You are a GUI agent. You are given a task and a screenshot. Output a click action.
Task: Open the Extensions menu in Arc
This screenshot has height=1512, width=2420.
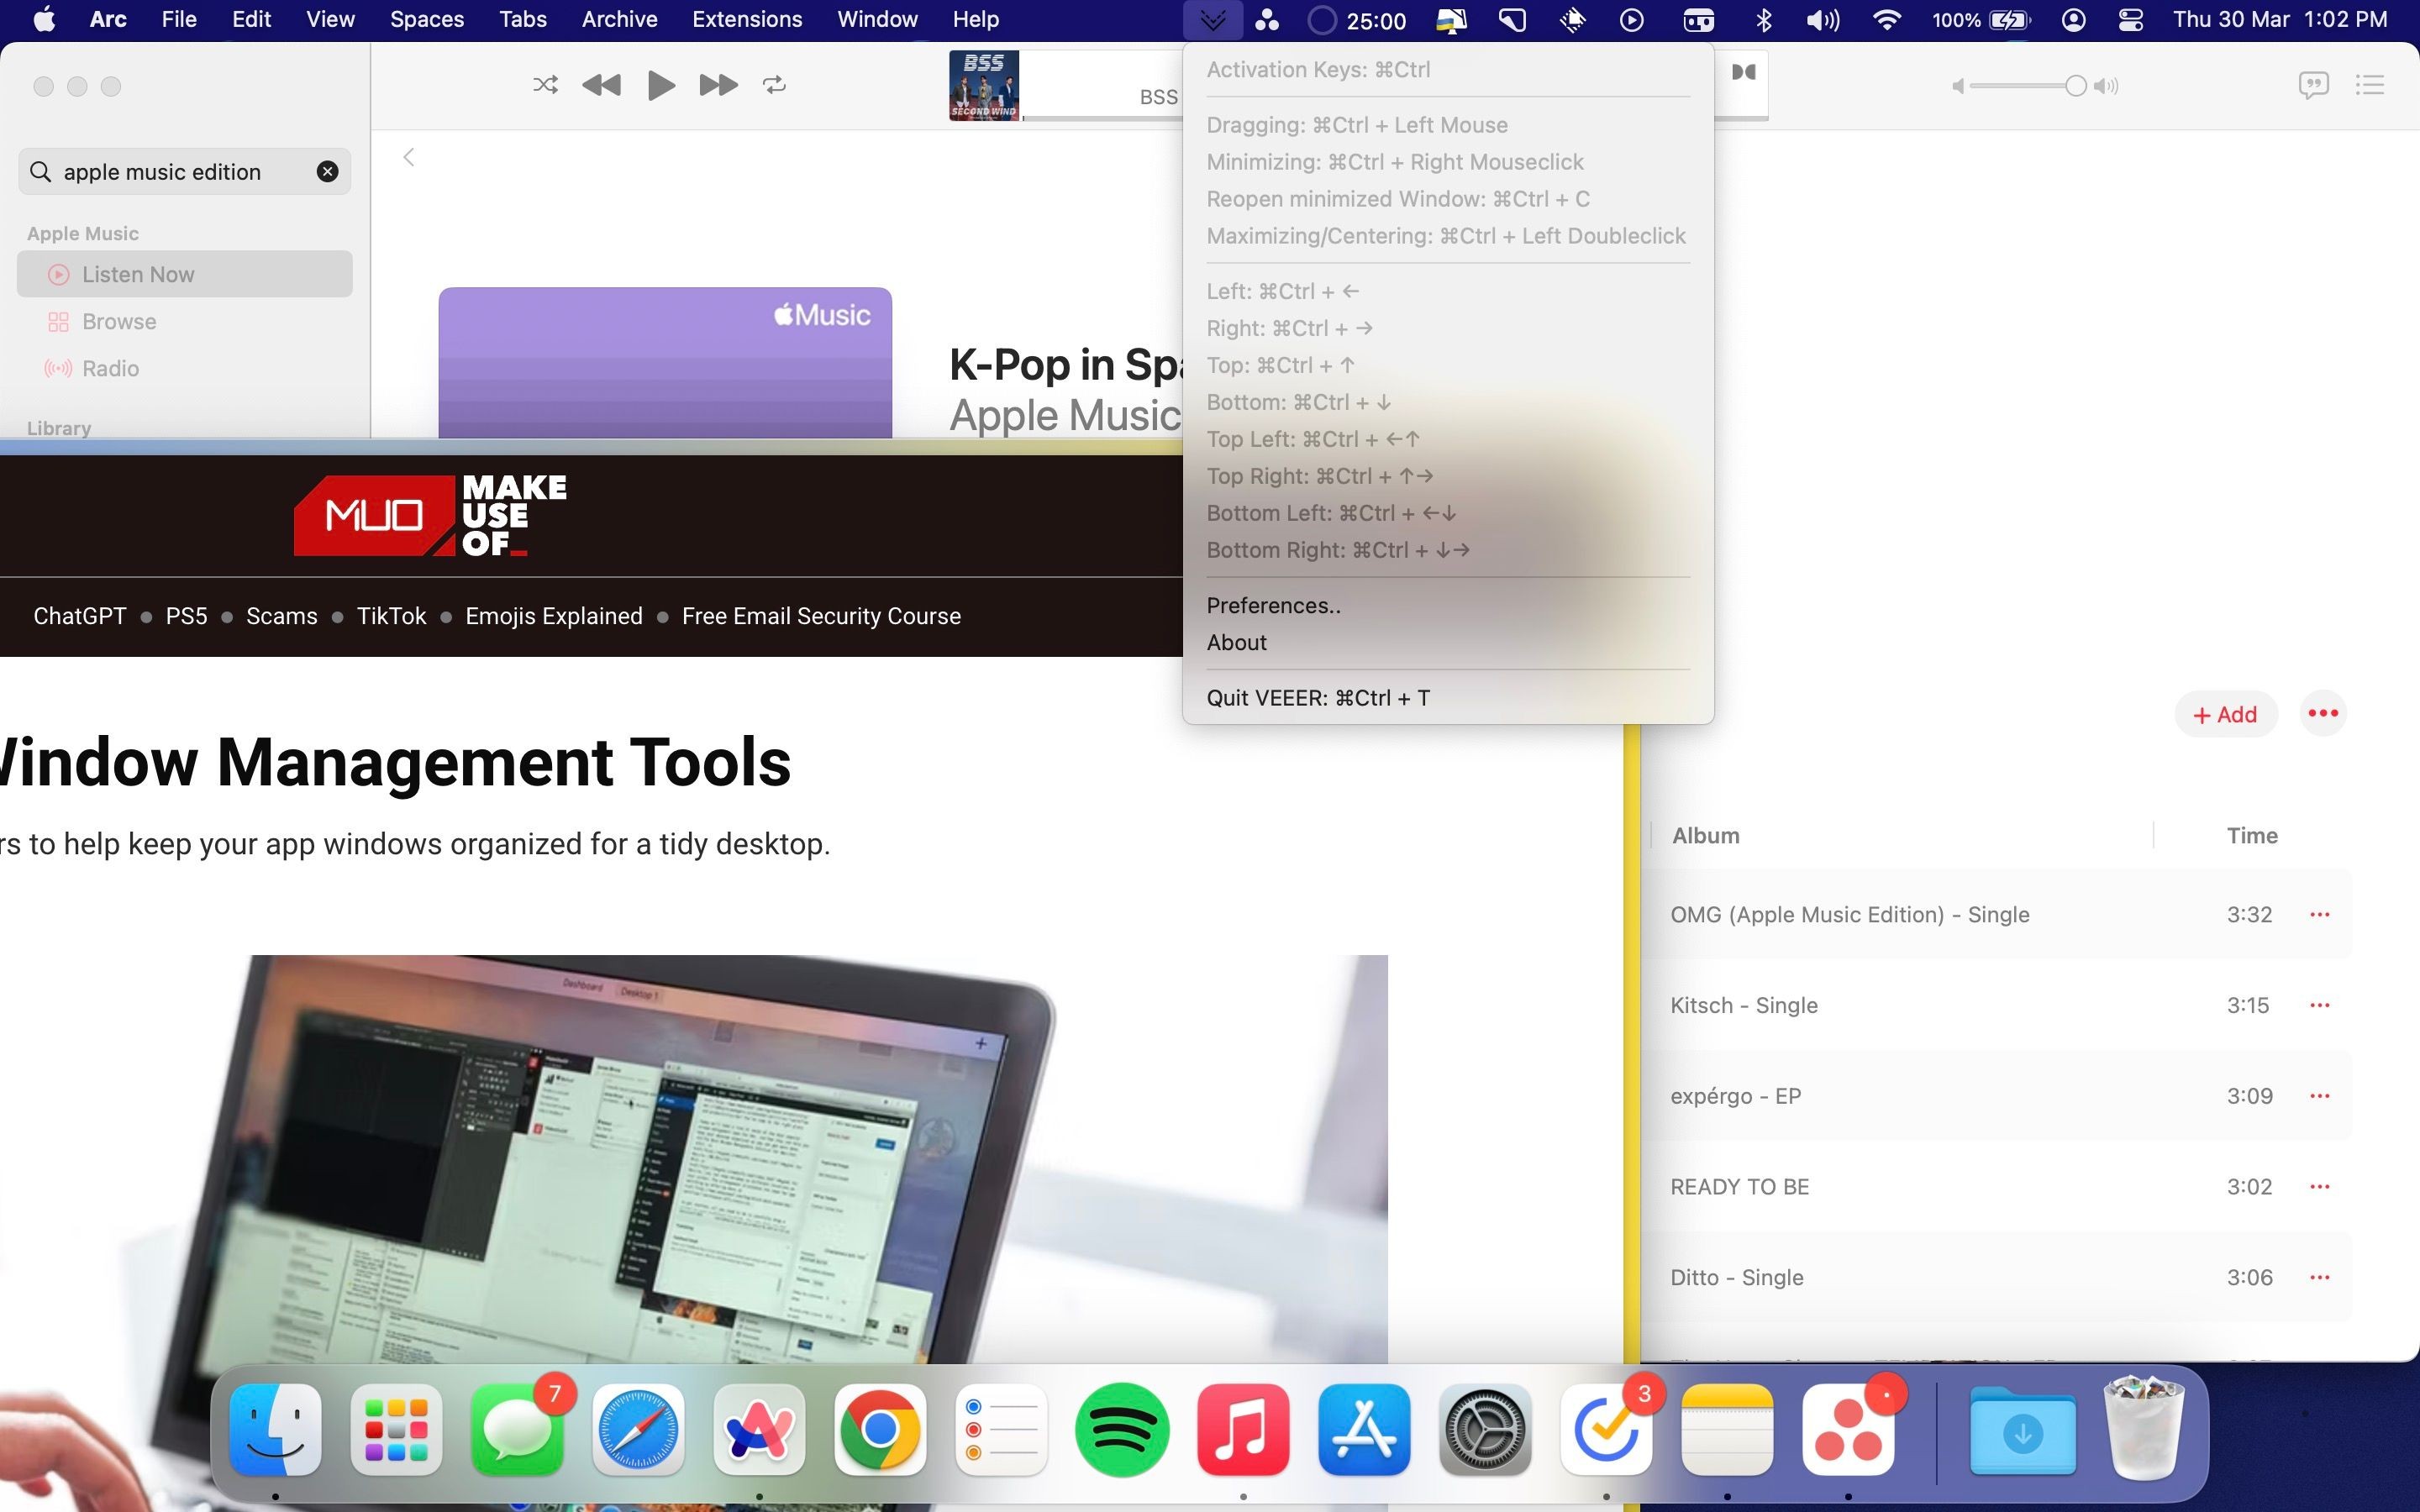pyautogui.click(x=747, y=19)
